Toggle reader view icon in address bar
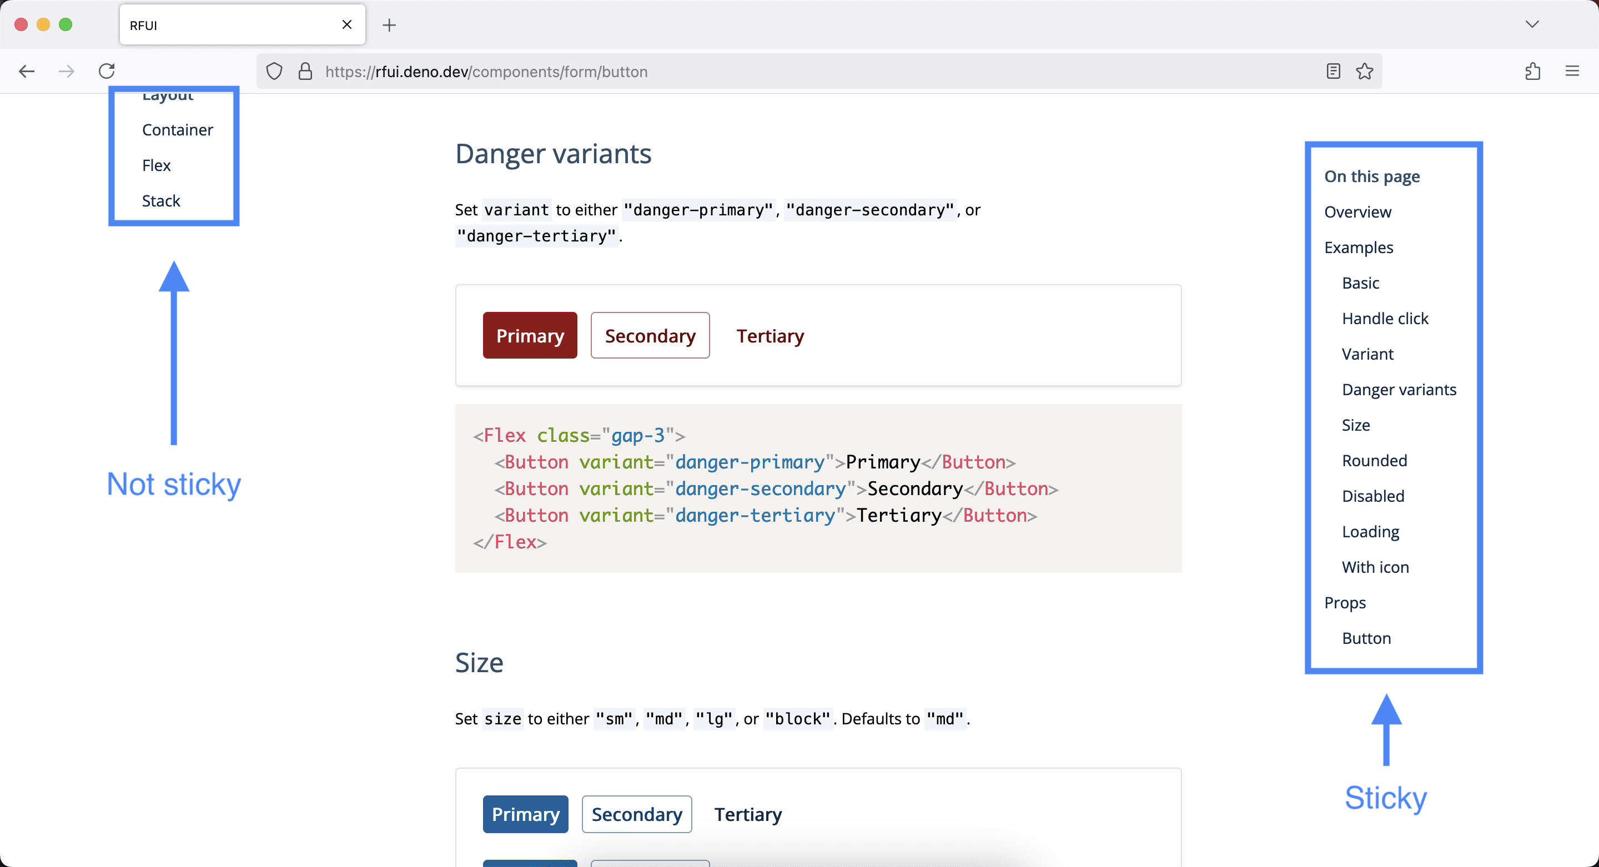 point(1333,72)
